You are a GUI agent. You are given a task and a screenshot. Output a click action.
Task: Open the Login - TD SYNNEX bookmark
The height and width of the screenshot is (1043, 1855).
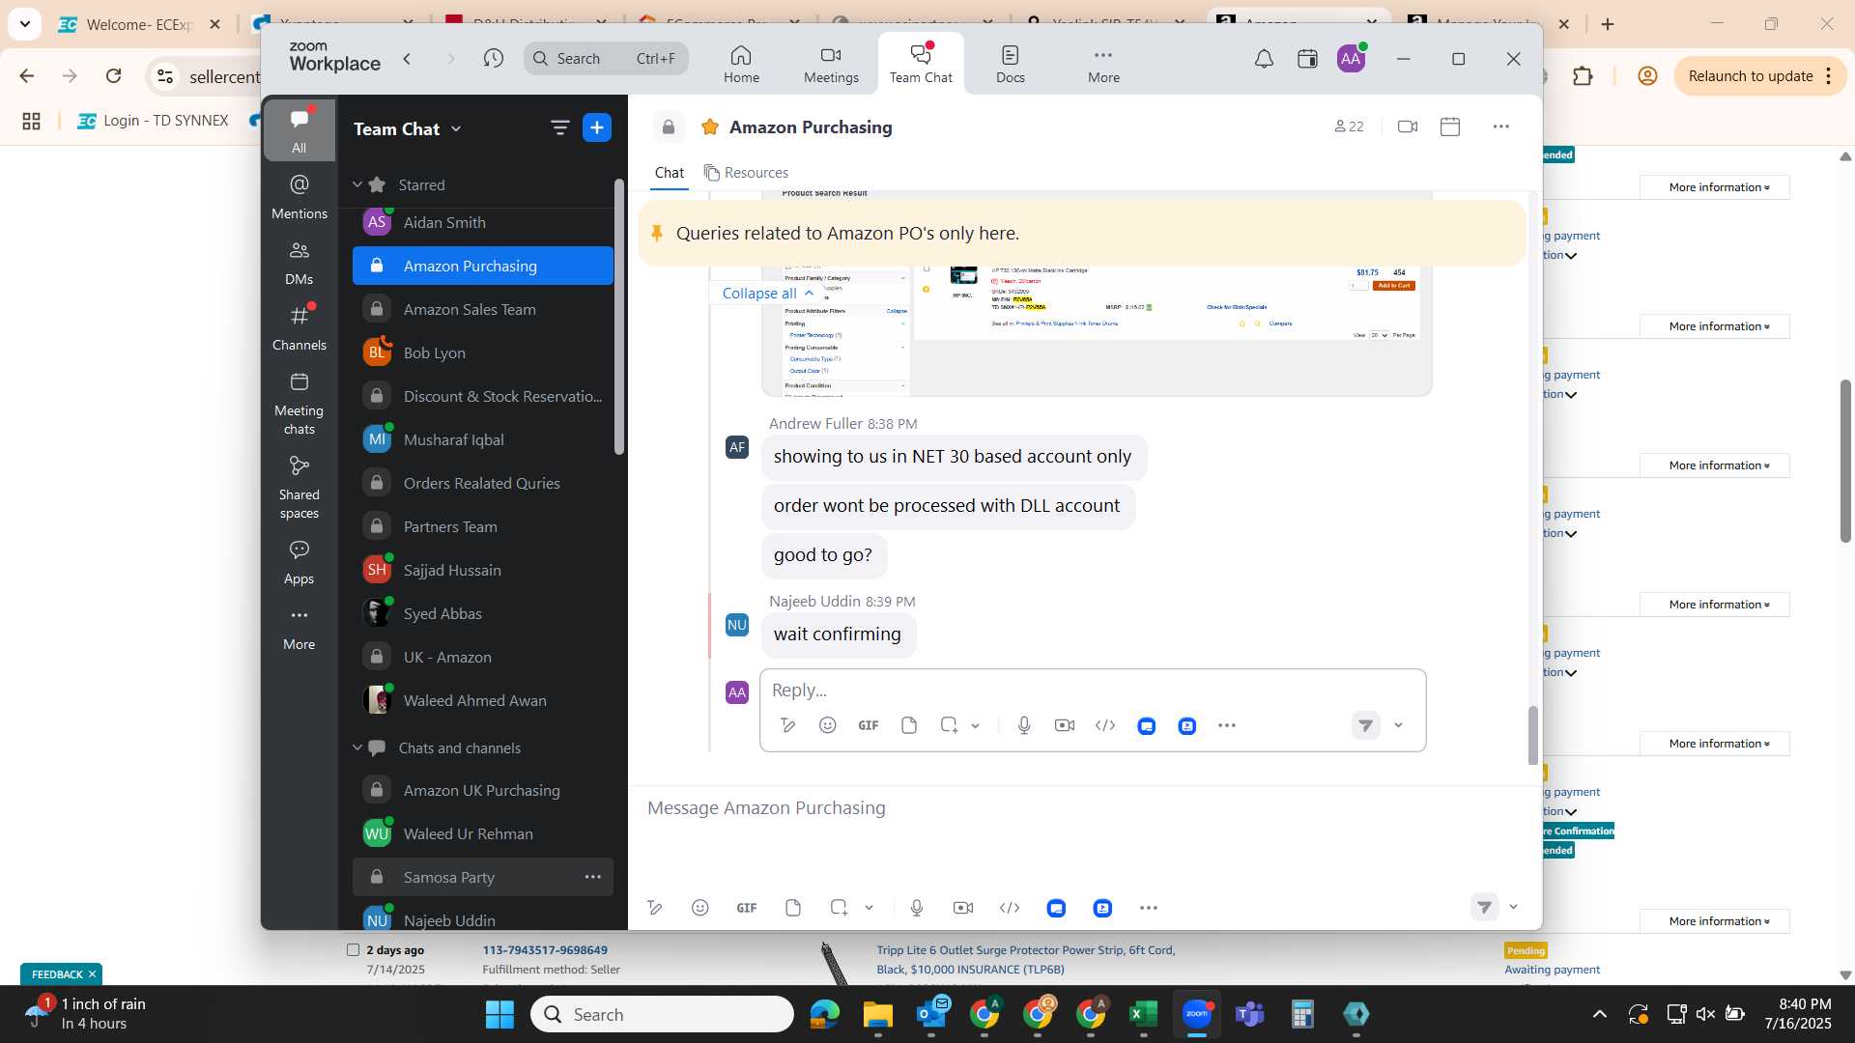coord(154,121)
